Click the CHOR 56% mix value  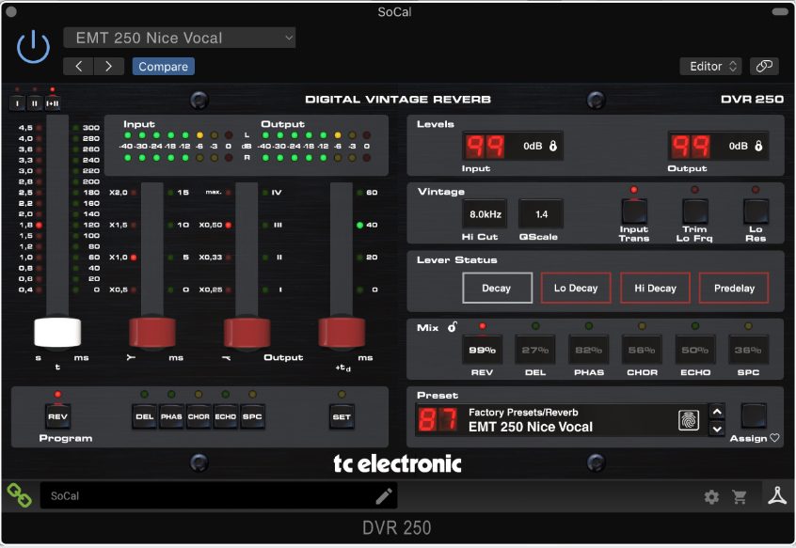[x=642, y=350]
